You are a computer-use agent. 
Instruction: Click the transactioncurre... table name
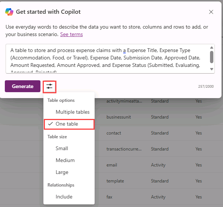click(x=124, y=149)
